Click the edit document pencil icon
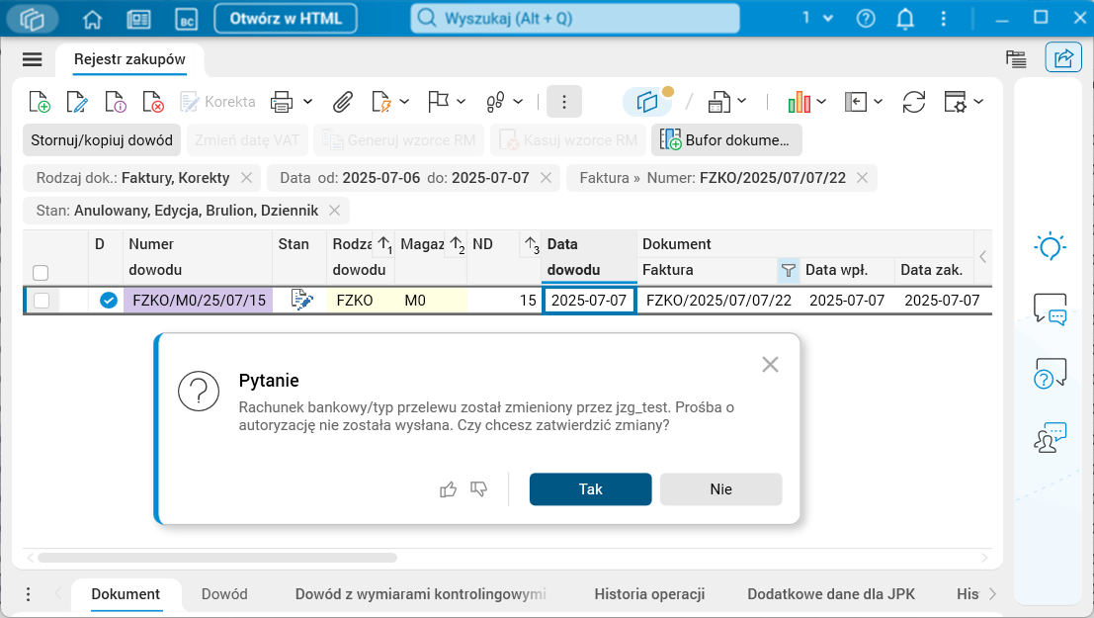The height and width of the screenshot is (618, 1094). [77, 102]
